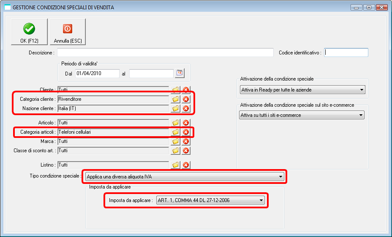Browse Listino with folder icon

coord(175,164)
